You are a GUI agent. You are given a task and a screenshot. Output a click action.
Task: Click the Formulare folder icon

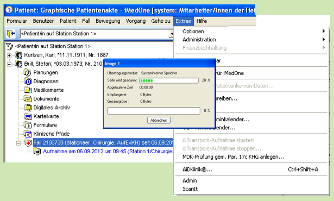click(28, 125)
